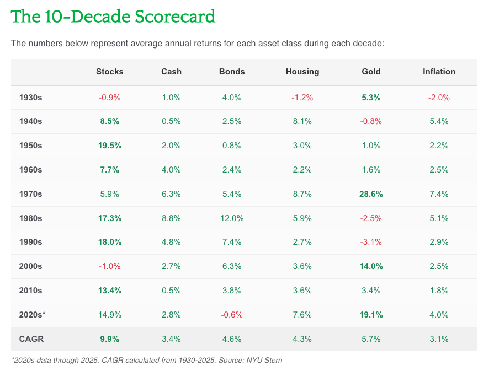
Task: Click the 2020s* row label
Action: point(32,315)
